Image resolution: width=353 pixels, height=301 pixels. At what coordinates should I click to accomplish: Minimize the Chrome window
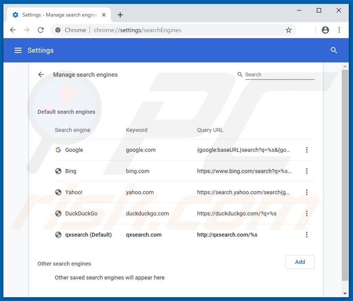tap(299, 10)
